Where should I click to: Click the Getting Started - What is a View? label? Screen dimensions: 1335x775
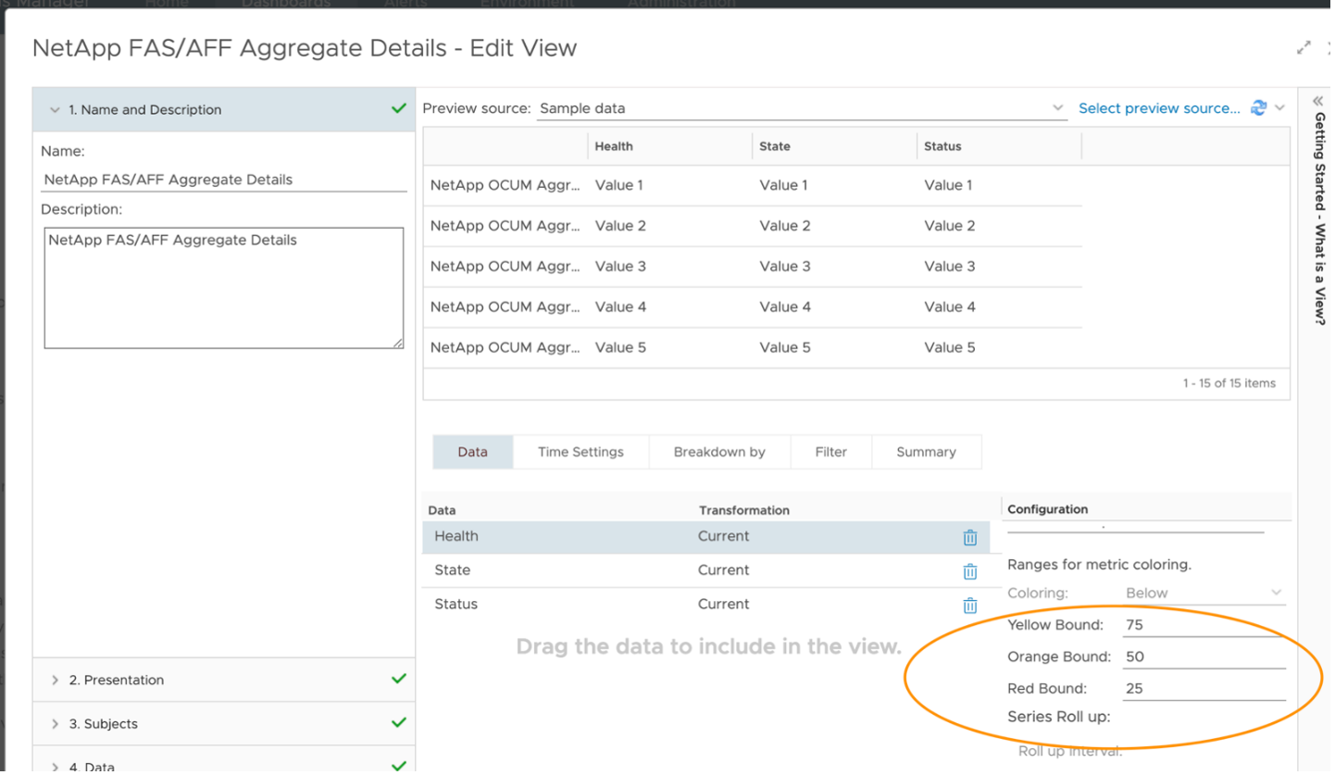[x=1318, y=219]
